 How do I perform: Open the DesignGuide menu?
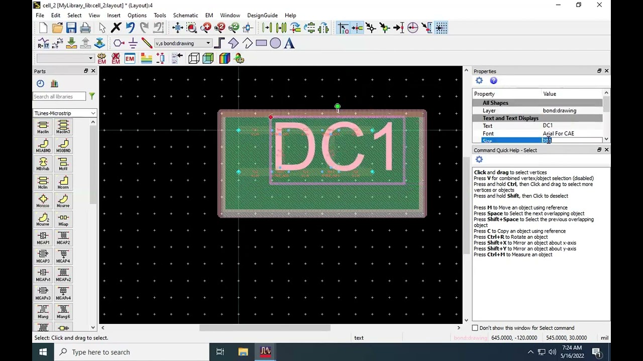(262, 15)
